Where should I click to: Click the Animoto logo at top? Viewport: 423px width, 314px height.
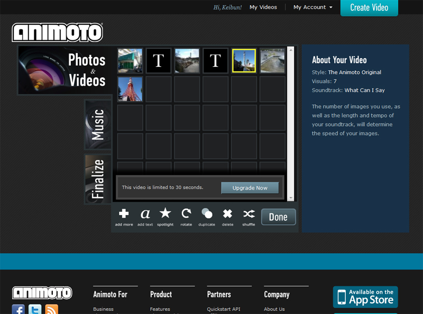pyautogui.click(x=57, y=32)
